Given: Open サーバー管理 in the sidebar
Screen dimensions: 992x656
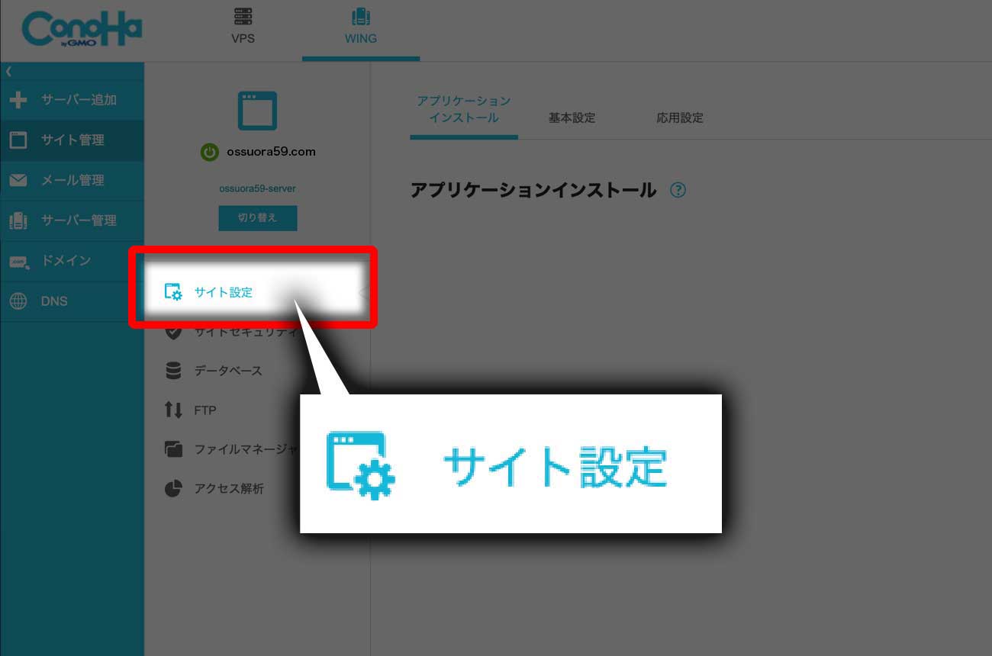Looking at the screenshot, I should (72, 220).
